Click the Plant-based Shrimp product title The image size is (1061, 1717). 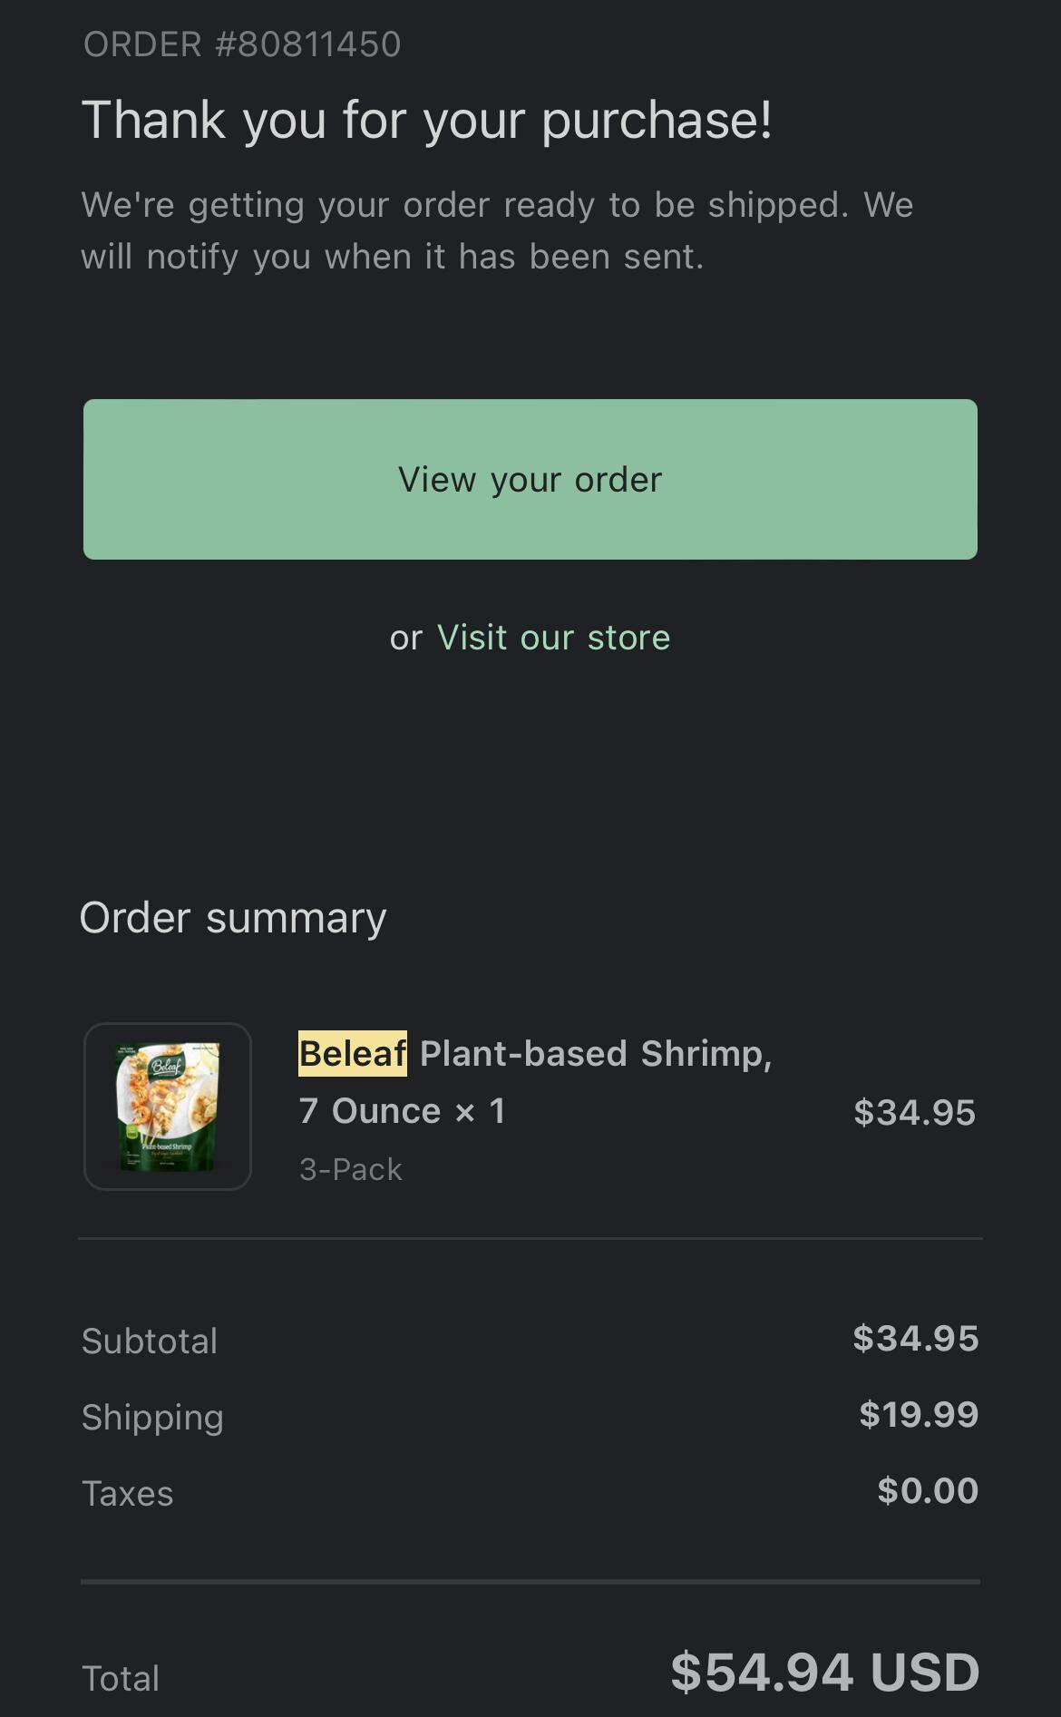coord(594,1052)
